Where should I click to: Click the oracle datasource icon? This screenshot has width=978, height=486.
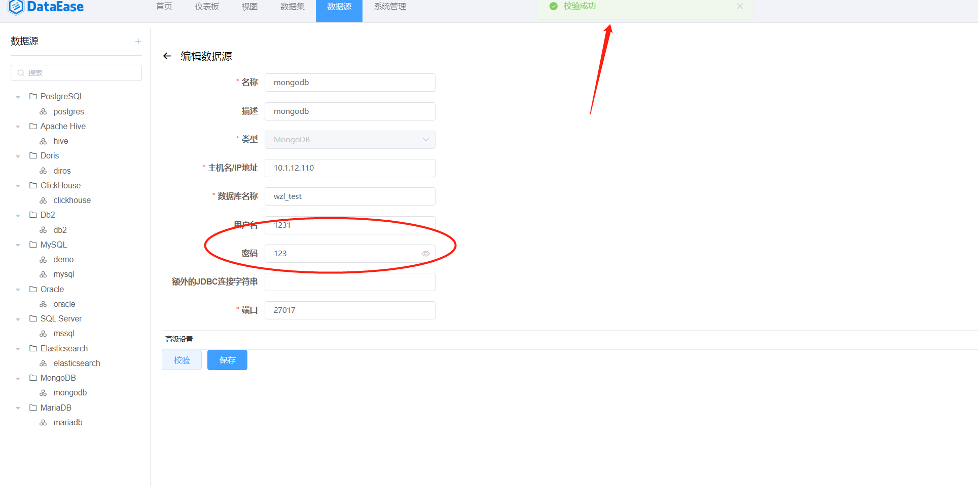click(x=44, y=304)
